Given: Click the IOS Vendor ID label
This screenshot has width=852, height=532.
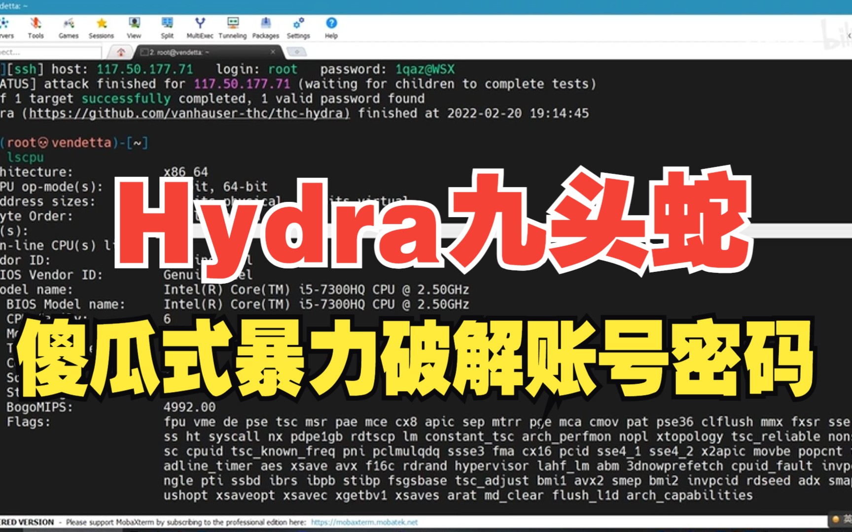Looking at the screenshot, I should 51,275.
